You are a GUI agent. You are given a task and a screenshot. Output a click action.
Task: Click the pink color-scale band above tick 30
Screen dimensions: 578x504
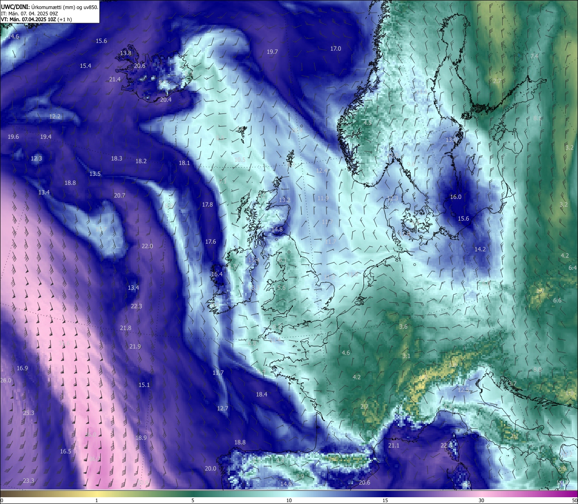[x=481, y=493]
